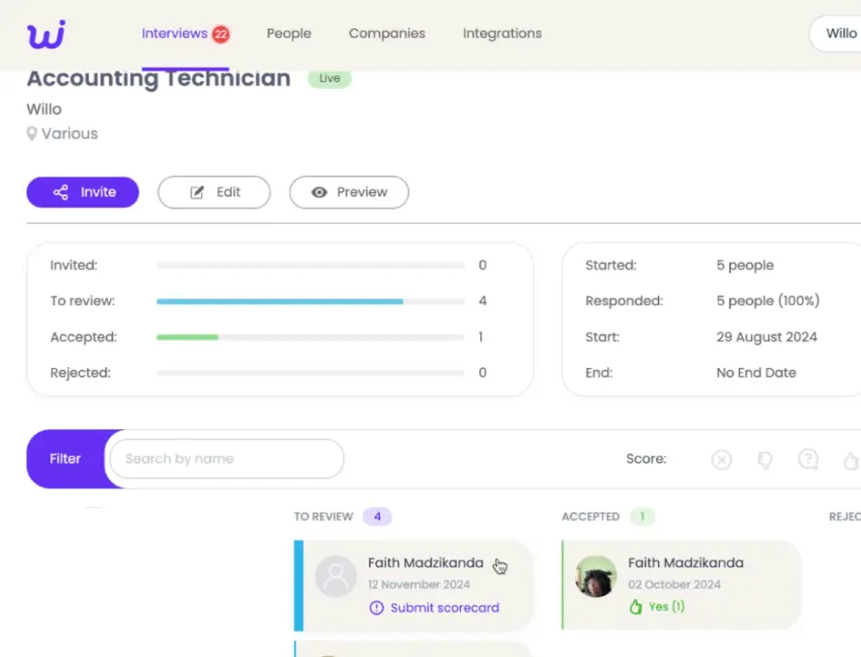The height and width of the screenshot is (657, 861).
Task: Toggle the thumbs-down score filter
Action: click(x=764, y=460)
